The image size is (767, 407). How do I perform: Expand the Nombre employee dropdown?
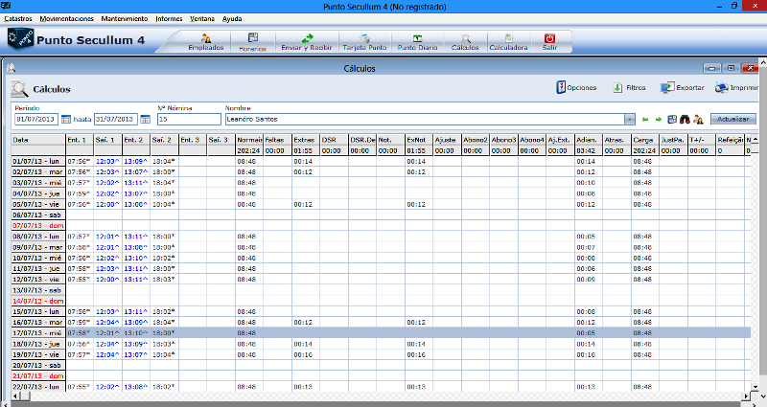coord(630,120)
